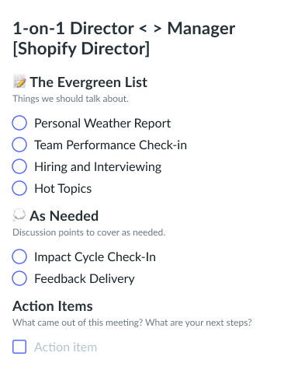The image size is (291, 370).
Task: Click The Evergreen List section heading
Action: [x=88, y=82]
